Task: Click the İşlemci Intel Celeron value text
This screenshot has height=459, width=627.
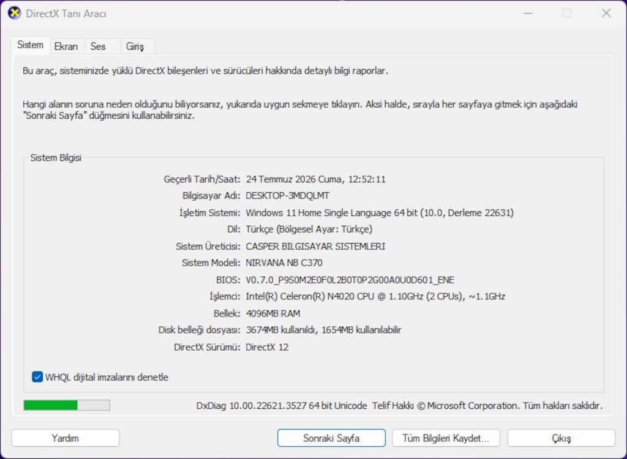Action: click(x=375, y=296)
